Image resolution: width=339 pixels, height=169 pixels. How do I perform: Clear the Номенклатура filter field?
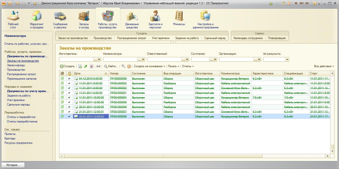(x=143, y=59)
